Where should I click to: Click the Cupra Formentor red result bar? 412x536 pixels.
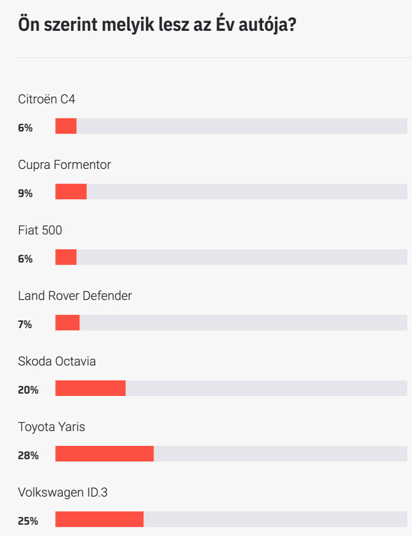pyautogui.click(x=71, y=192)
